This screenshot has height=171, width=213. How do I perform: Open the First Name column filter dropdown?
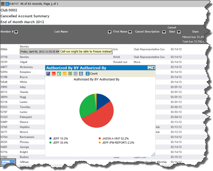point(130,32)
